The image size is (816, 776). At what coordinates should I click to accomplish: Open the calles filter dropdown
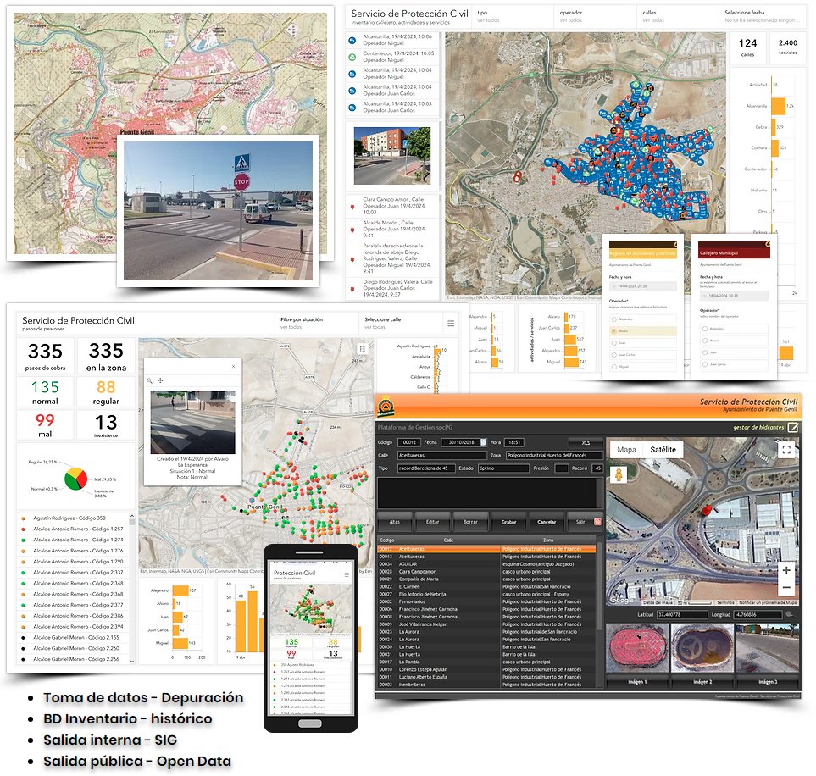click(678, 16)
